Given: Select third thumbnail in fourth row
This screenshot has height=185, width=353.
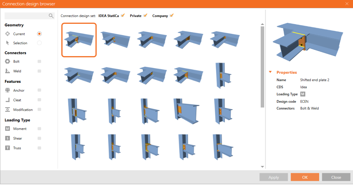Looking at the screenshot, I should click(151, 147).
